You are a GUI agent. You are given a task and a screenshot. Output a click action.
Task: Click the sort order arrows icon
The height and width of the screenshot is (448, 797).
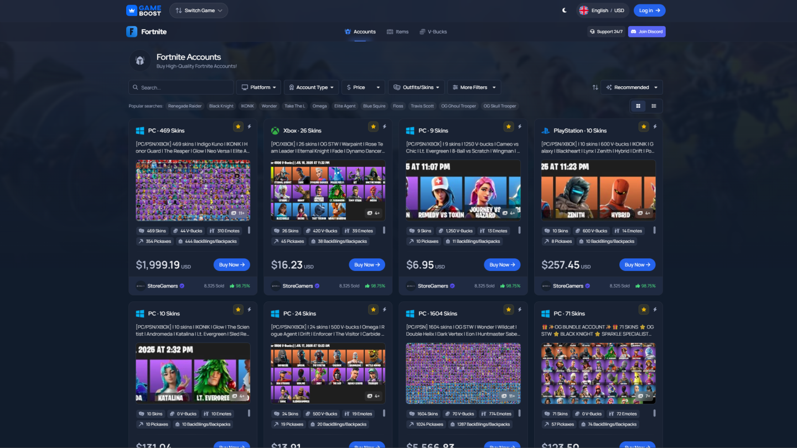[x=595, y=87]
